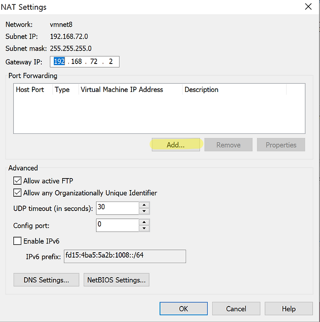Toggle Allow any Organizationally Unique Identifier

coord(17,193)
